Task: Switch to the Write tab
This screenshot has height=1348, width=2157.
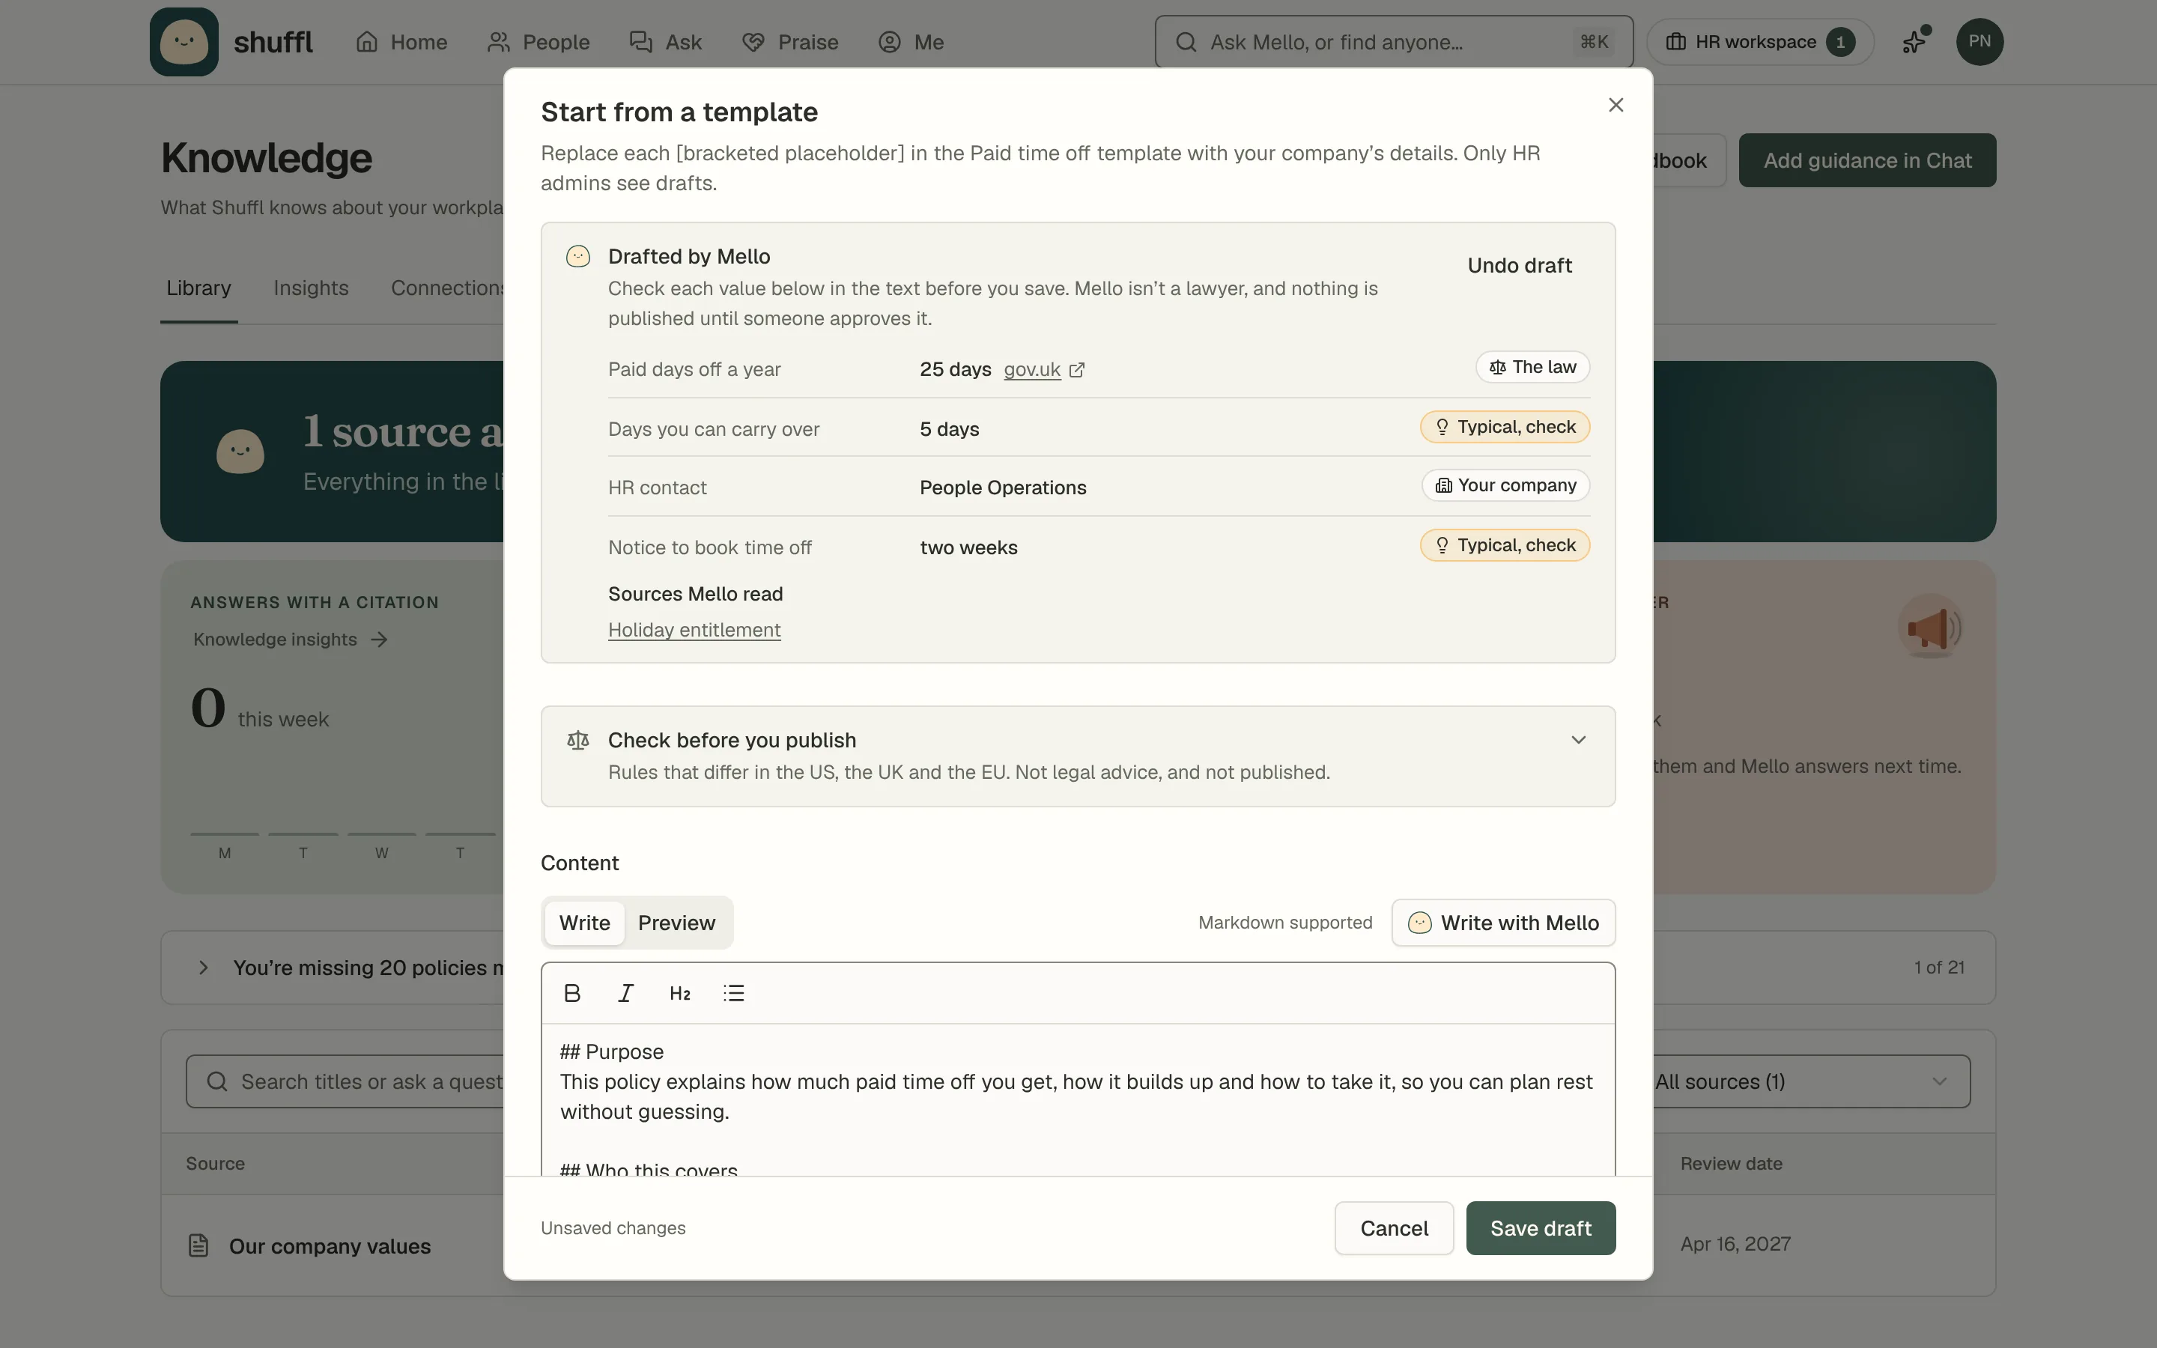Action: (x=585, y=923)
